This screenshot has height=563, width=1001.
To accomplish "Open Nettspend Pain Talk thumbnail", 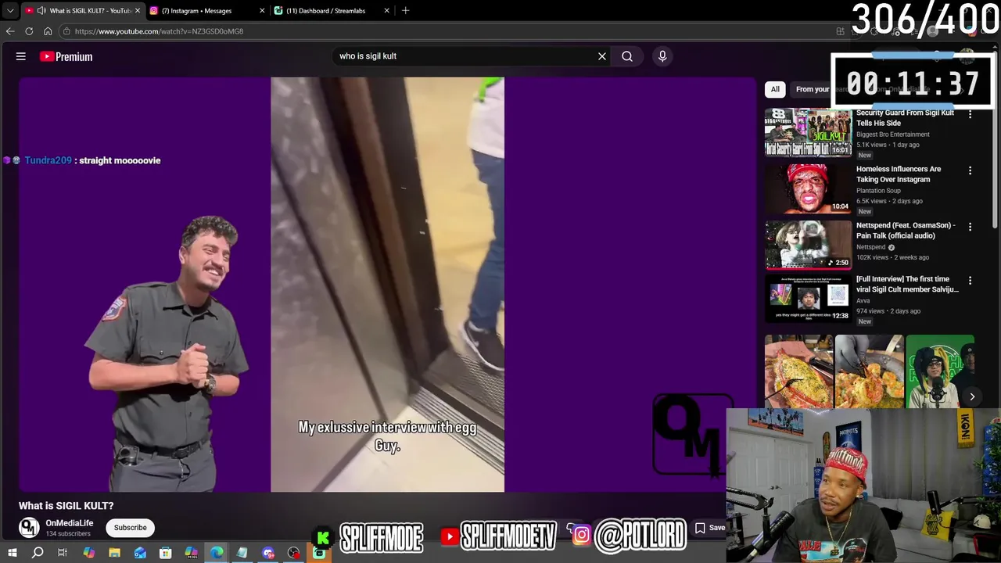I will [x=808, y=245].
